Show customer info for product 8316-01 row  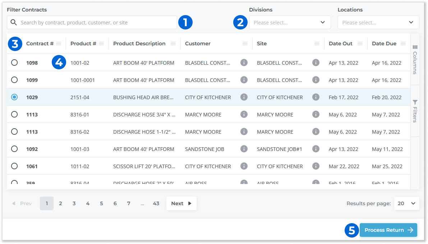(x=244, y=114)
